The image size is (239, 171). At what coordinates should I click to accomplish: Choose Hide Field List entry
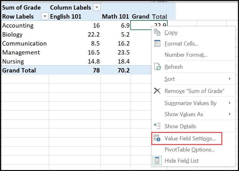(194, 160)
